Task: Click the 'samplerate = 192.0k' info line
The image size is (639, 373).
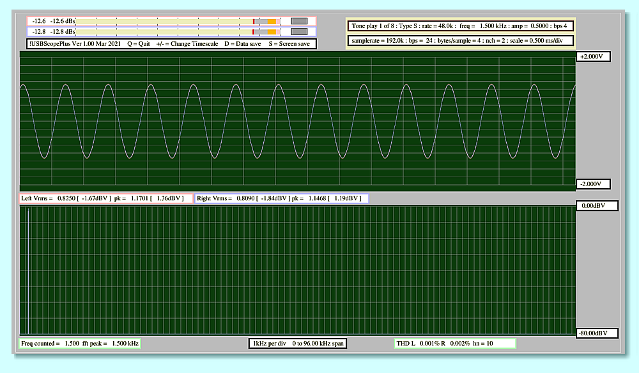Action: coord(460,41)
